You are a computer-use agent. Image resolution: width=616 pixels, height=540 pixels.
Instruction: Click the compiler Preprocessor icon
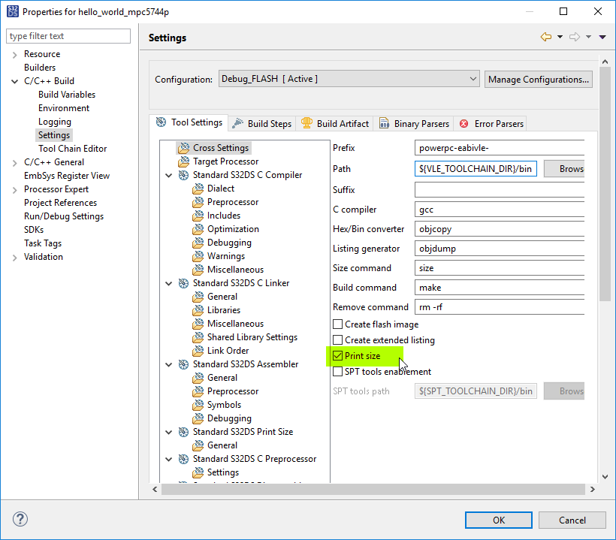coord(198,202)
